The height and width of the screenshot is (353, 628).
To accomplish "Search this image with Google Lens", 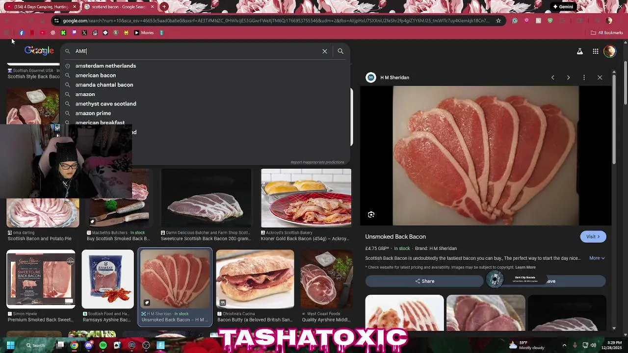I will click(371, 214).
